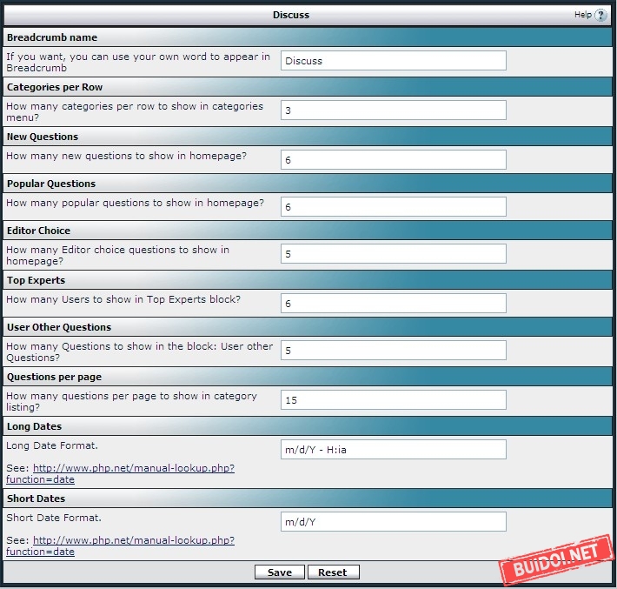Focus the Long Date Format input

(393, 450)
